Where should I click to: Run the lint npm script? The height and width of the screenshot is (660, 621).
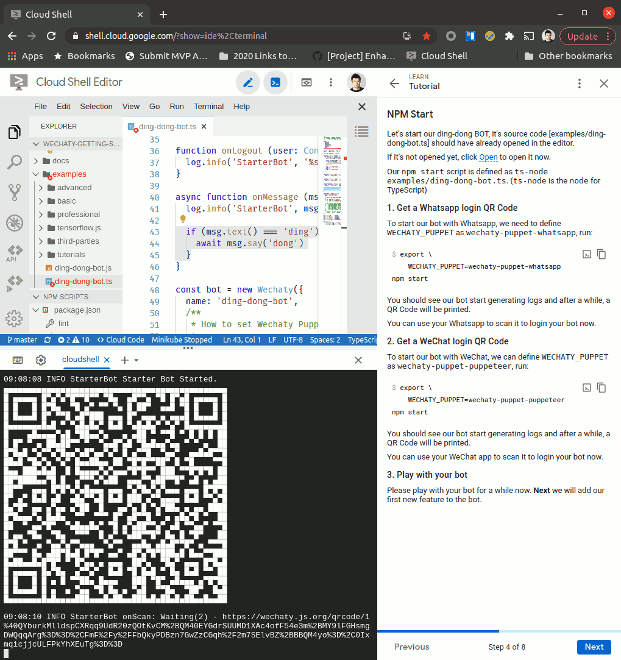[x=63, y=323]
